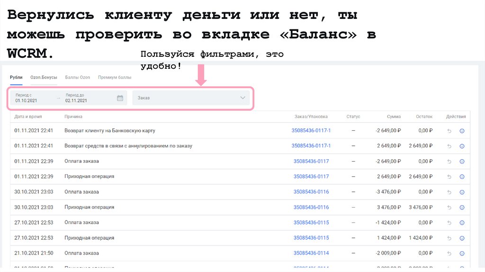Click balance '1 424,00 ₽' in Остаток column
485x272 pixels.
[421, 238]
